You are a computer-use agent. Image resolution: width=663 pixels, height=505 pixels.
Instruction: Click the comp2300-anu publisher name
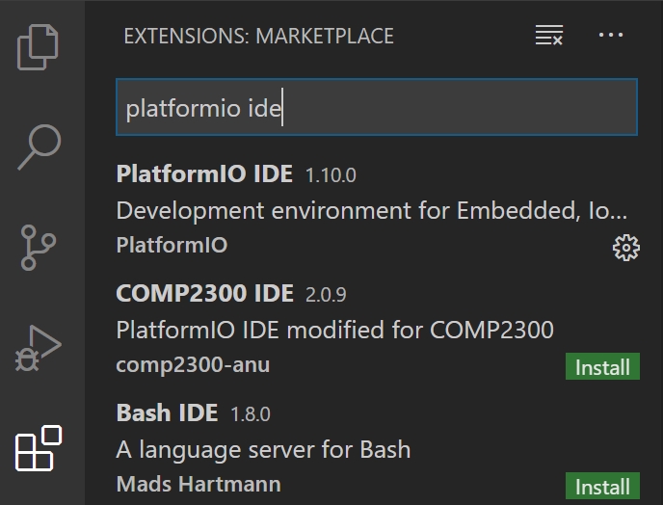tap(193, 364)
